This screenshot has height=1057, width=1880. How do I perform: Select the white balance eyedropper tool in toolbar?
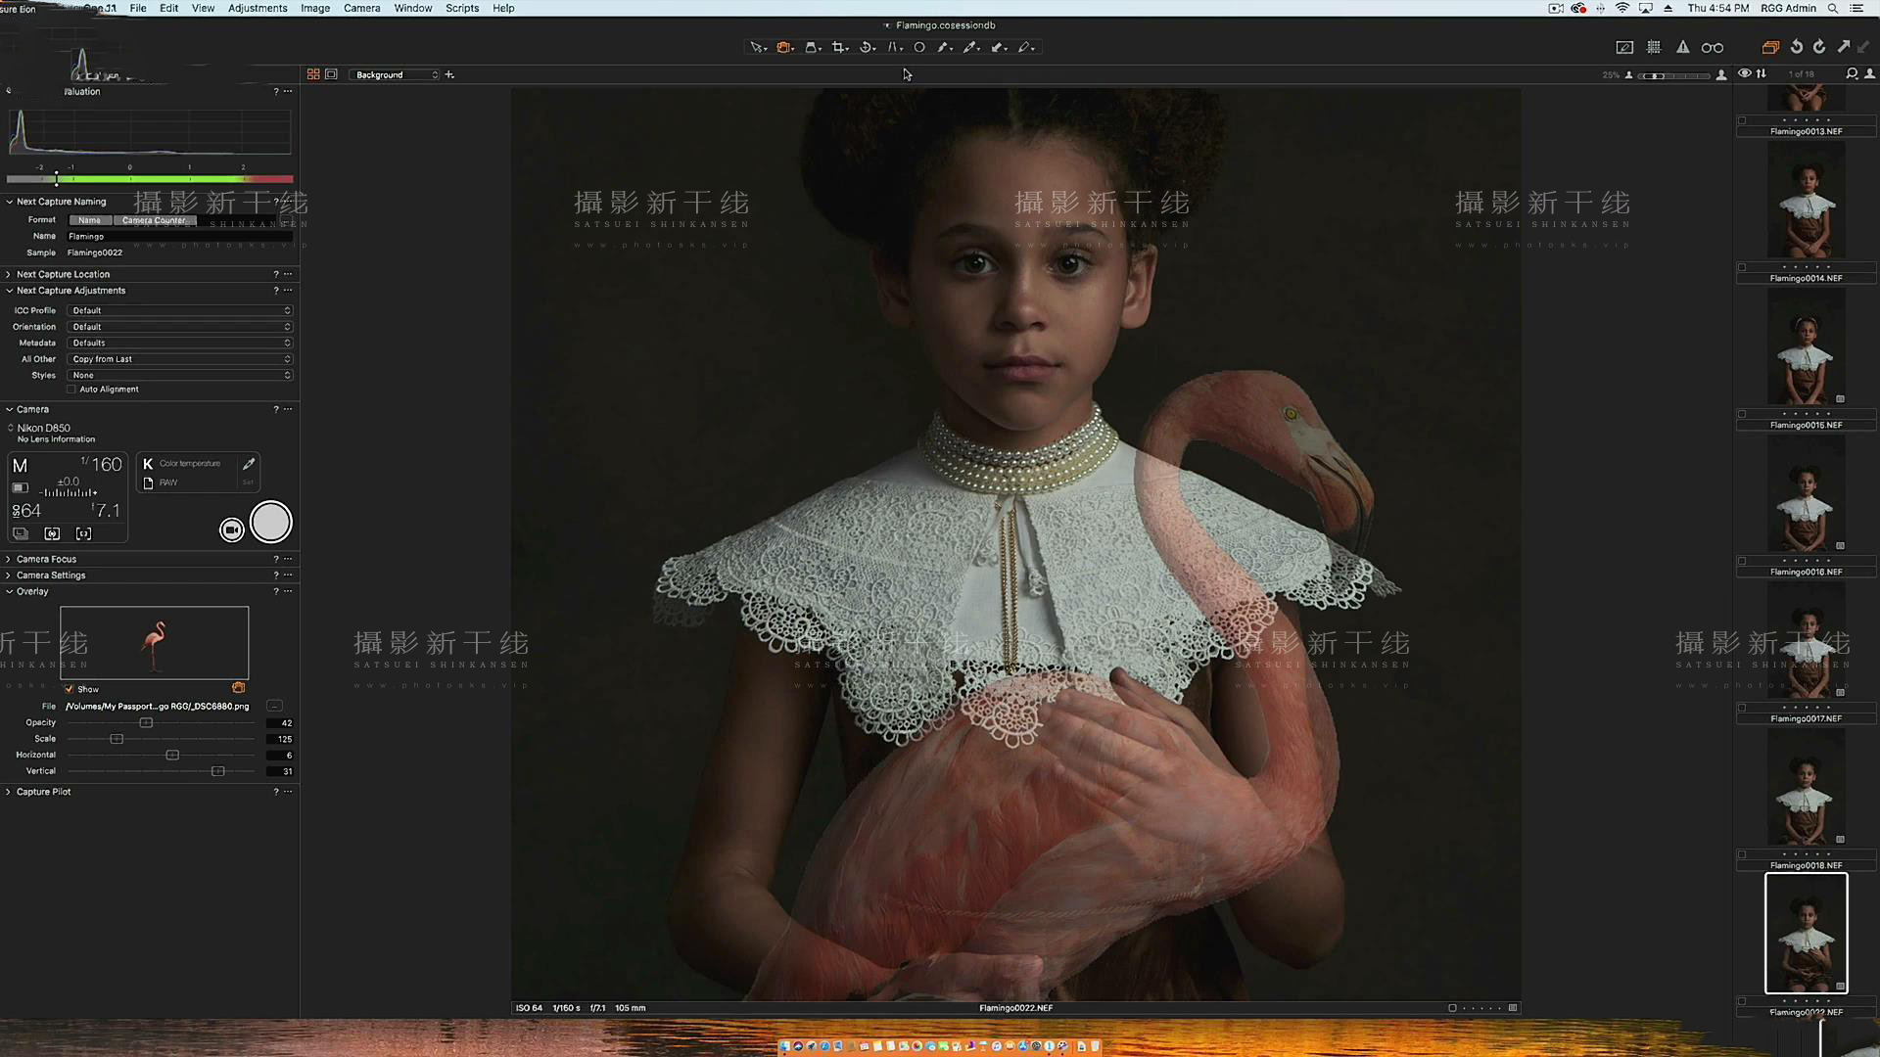coord(970,47)
